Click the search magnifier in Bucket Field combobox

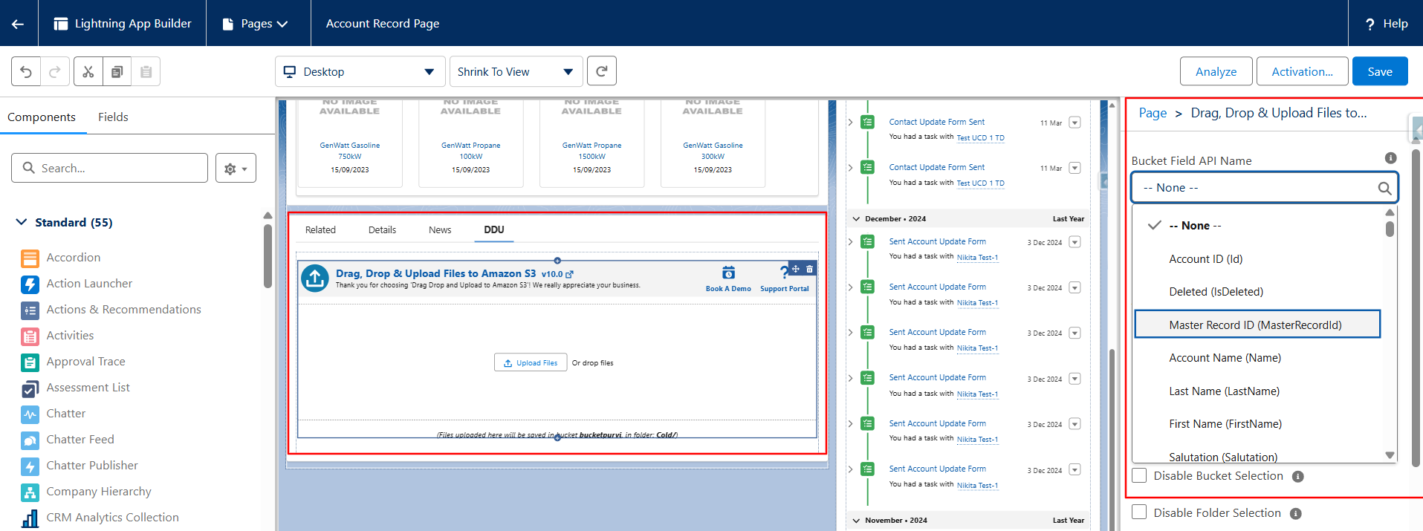pyautogui.click(x=1384, y=188)
